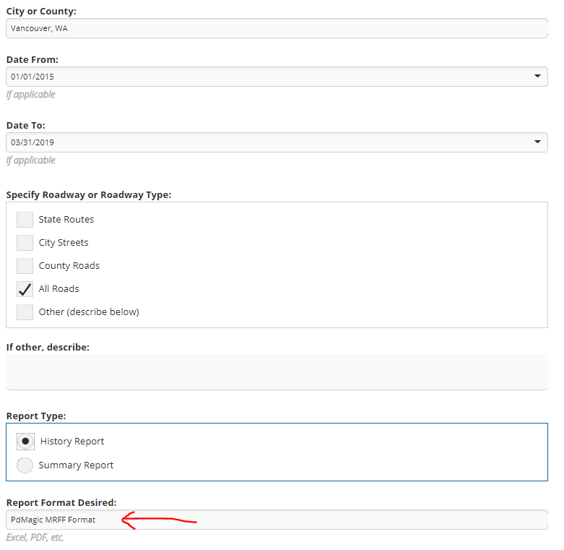The image size is (564, 550).
Task: Click the Summary Report label text
Action: click(76, 465)
